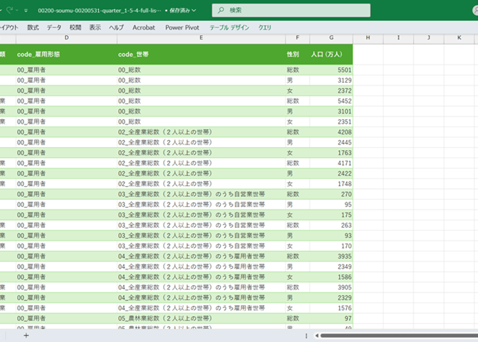Select the cell with value 3101
The image size is (478, 342).
[x=332, y=111]
